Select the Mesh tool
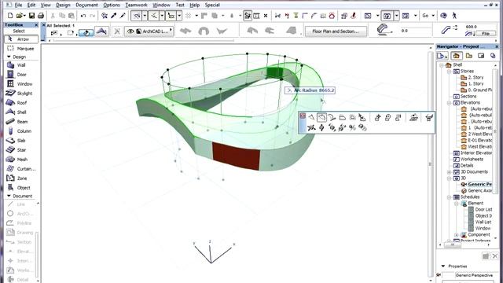 tap(21, 159)
